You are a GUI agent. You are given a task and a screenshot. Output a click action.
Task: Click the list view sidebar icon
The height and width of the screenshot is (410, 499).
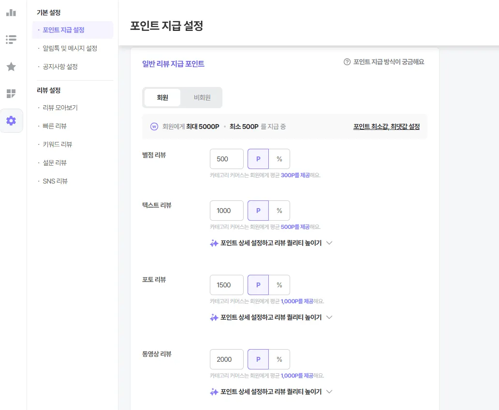click(11, 40)
